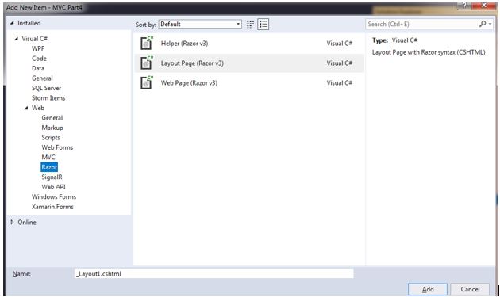Select the SignalR category

pyautogui.click(x=52, y=177)
